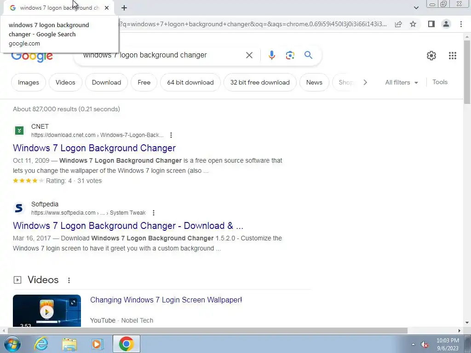This screenshot has width=471, height=353.
Task: Open Chrome three-dot menu
Action: point(461,24)
